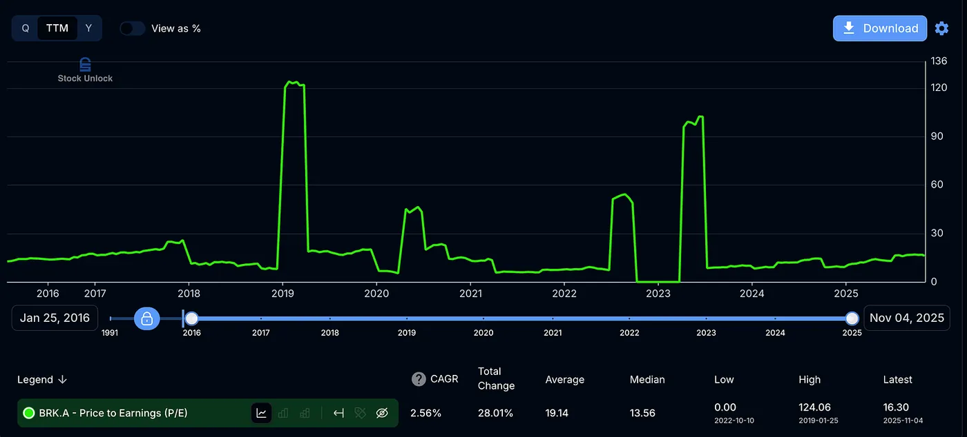967x437 pixels.
Task: Click the Download button
Action: click(880, 28)
